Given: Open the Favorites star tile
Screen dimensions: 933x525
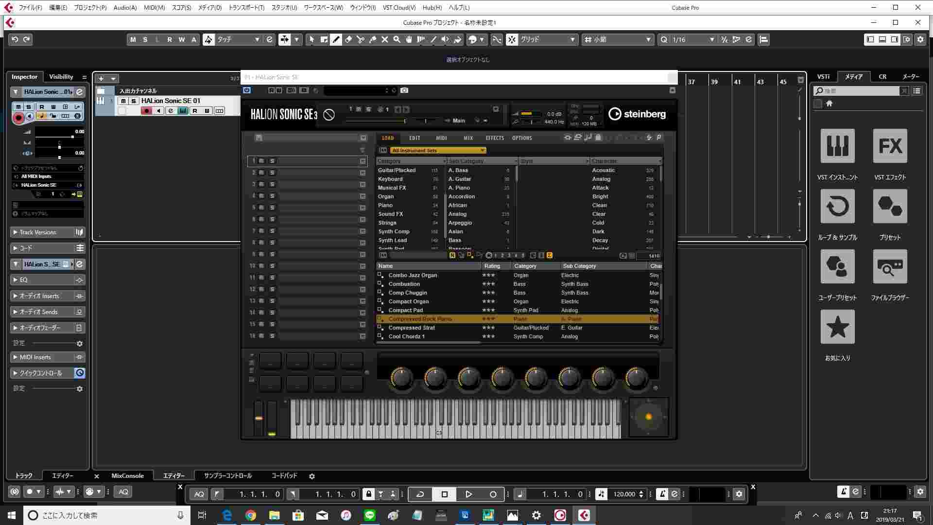Looking at the screenshot, I should (837, 327).
